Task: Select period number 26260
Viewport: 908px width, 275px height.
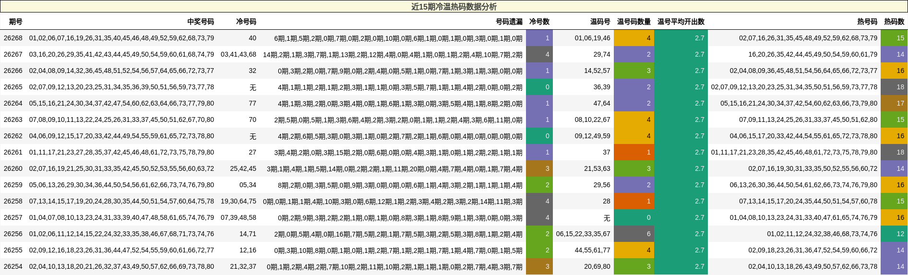Action: tap(13, 168)
